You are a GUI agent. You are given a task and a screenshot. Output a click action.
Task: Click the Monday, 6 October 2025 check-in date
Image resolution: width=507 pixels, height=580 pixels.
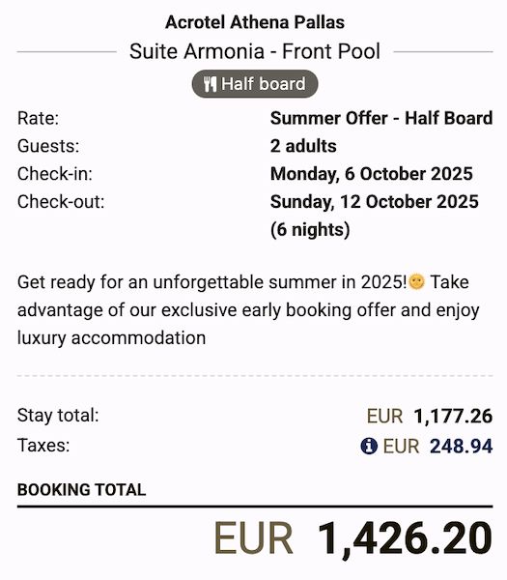(372, 174)
